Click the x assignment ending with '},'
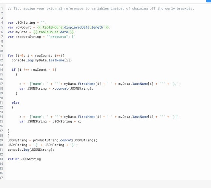Viewport: 211px width, 188px height. pos(100,84)
